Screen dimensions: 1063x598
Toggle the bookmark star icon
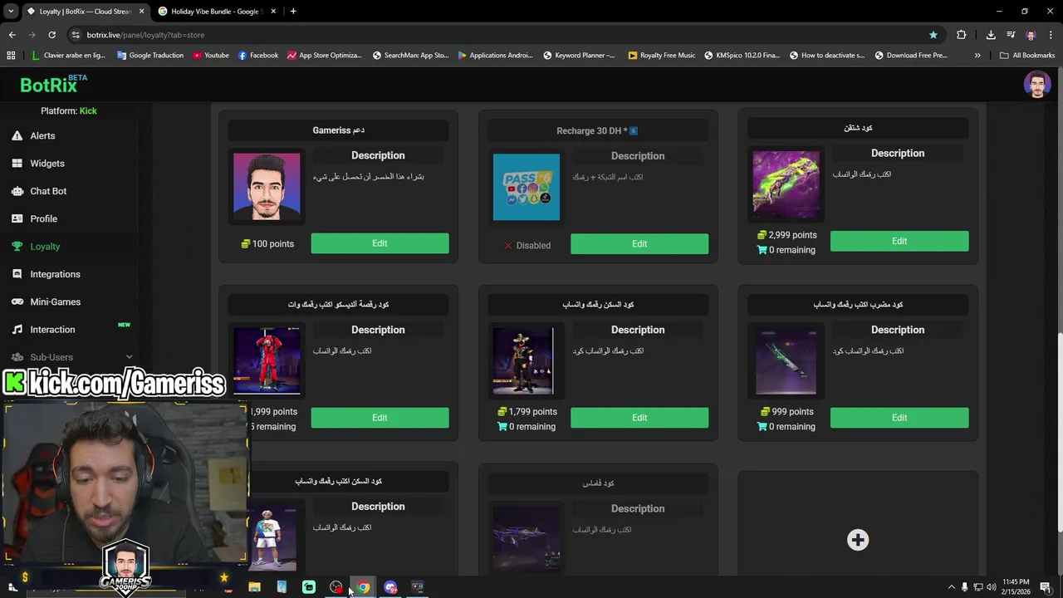pyautogui.click(x=933, y=35)
